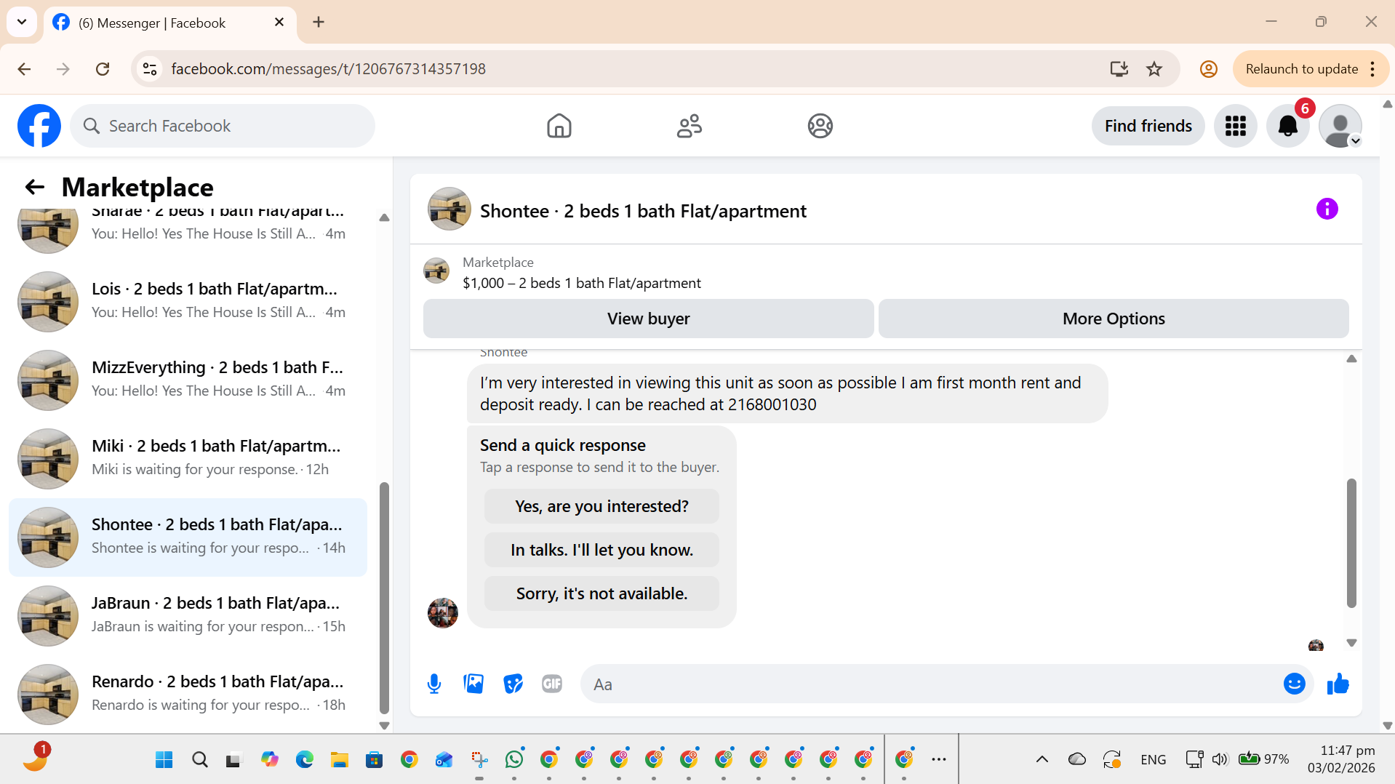Open Windows taskbar search
This screenshot has height=784, width=1395.
click(x=199, y=759)
